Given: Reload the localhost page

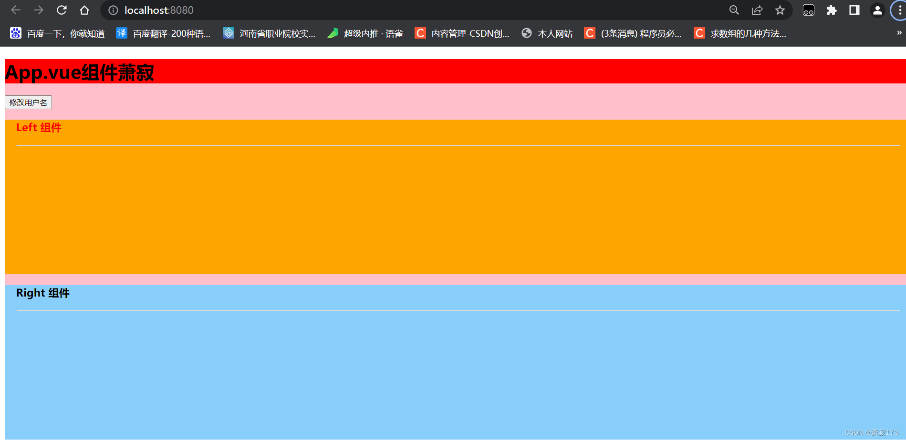Looking at the screenshot, I should tap(62, 10).
